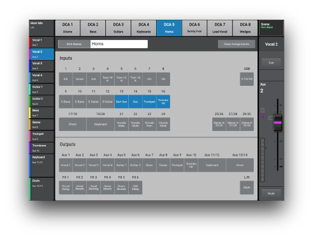Screen dimensions: 313x239
Task: Open the DCA 7 Lead Vocal tab
Action: (220, 28)
